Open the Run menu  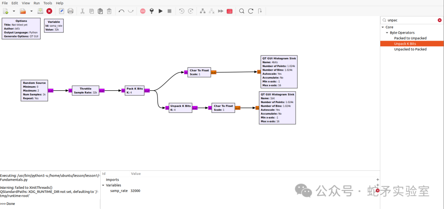pos(37,3)
